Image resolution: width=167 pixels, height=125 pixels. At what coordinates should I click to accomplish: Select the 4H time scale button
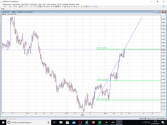pos(45,6)
